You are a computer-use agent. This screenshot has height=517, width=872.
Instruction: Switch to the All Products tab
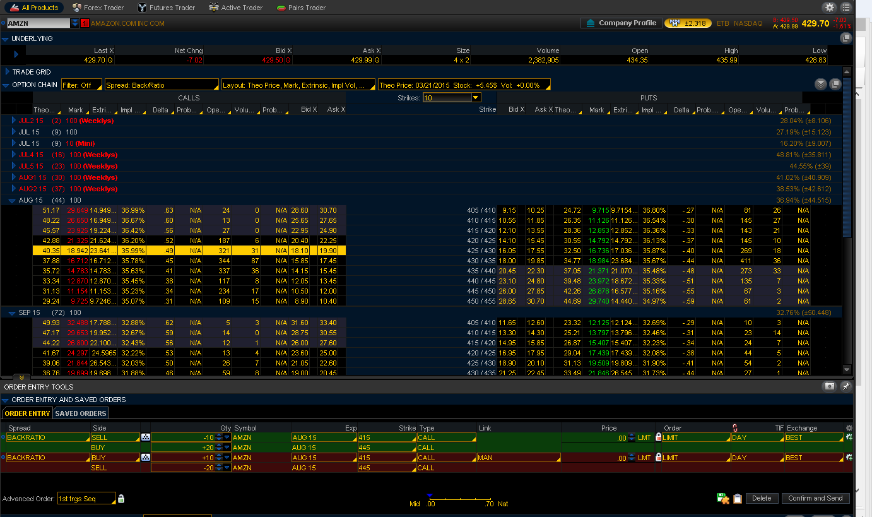pos(34,8)
